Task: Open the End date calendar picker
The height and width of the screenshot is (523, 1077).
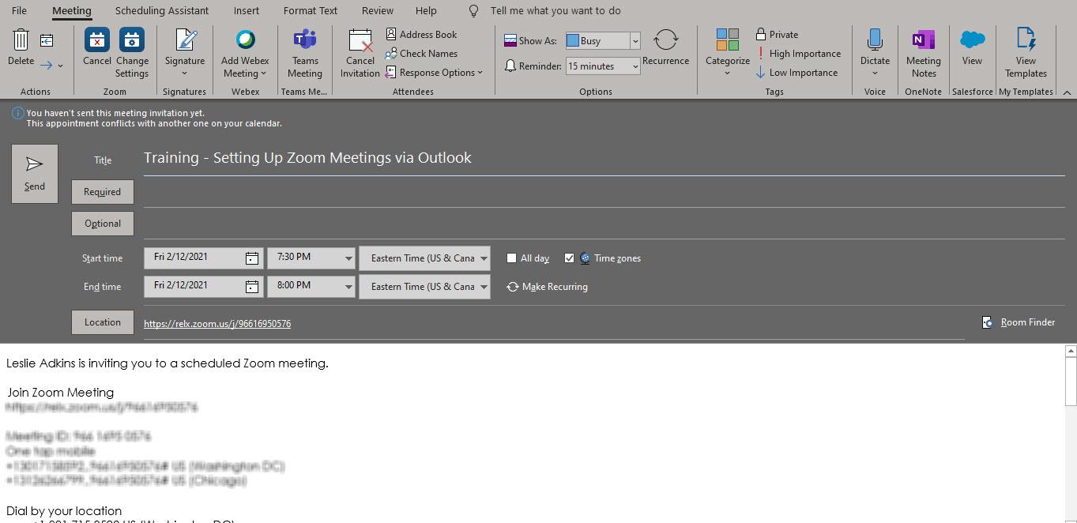Action: tap(251, 287)
